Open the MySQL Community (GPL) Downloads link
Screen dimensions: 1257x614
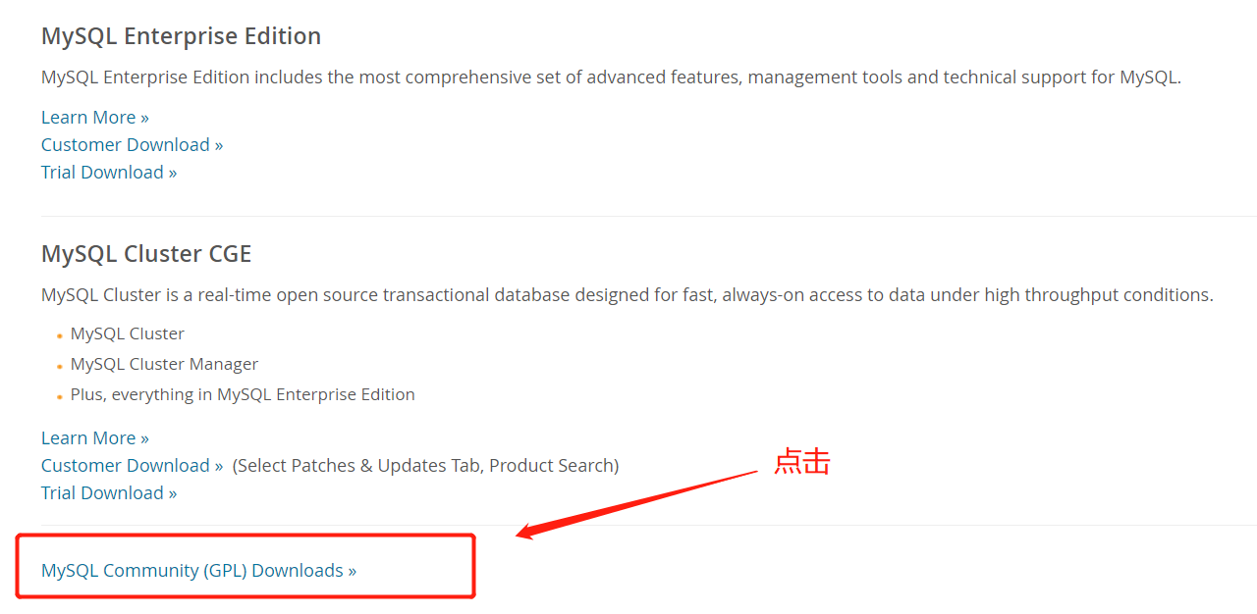196,570
